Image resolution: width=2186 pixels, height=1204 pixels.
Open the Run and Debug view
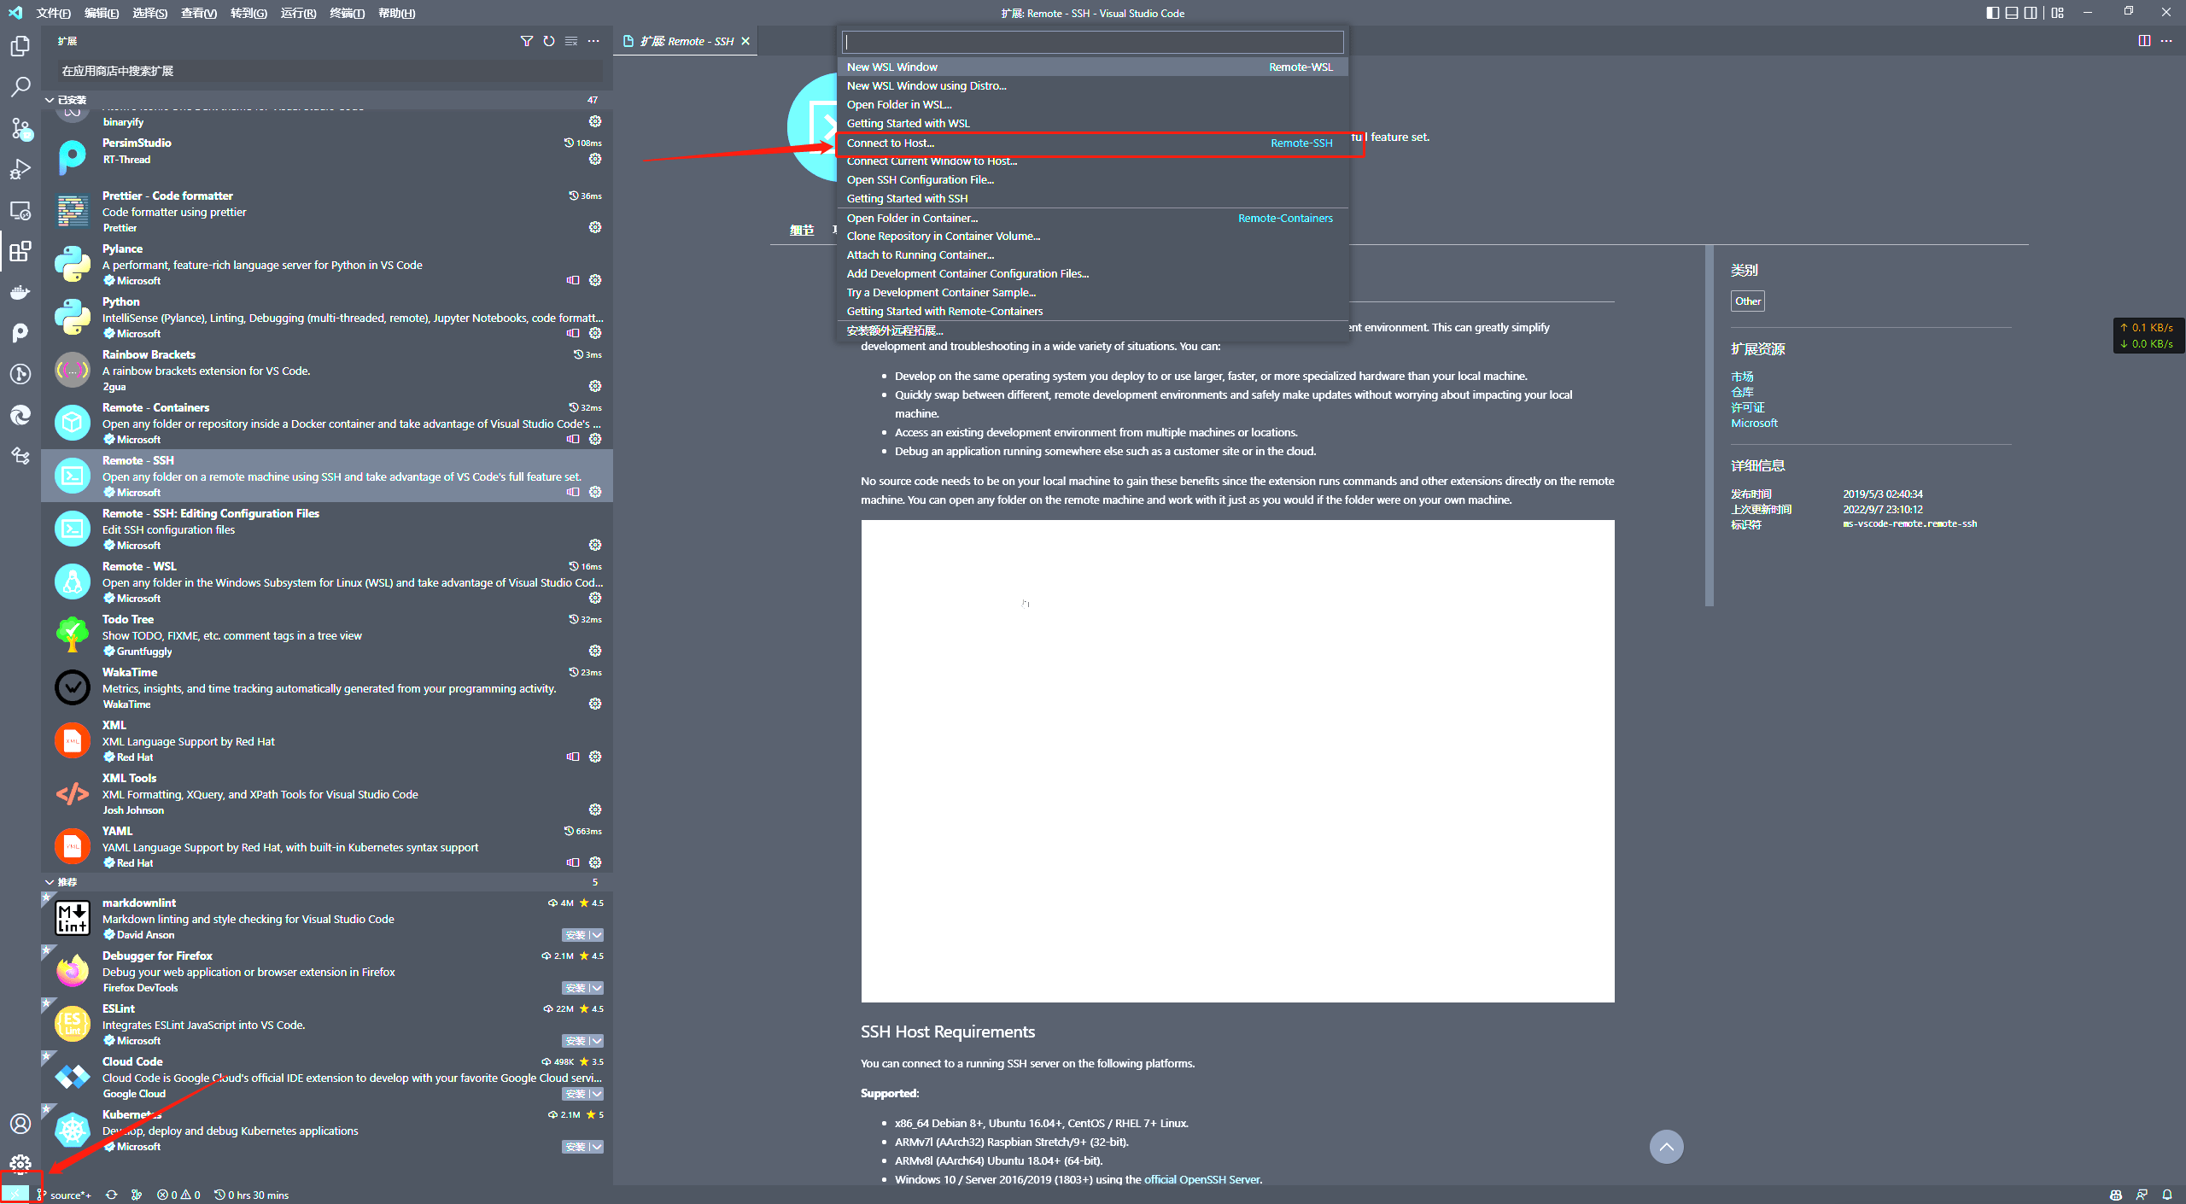click(x=20, y=169)
